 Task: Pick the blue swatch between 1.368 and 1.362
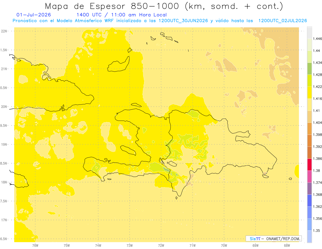click(309, 201)
